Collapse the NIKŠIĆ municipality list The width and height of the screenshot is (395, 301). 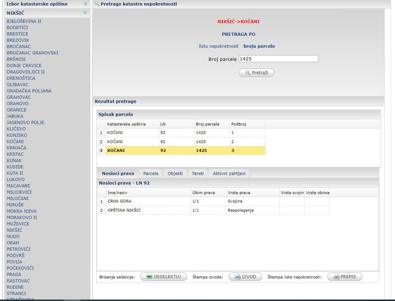[85, 13]
